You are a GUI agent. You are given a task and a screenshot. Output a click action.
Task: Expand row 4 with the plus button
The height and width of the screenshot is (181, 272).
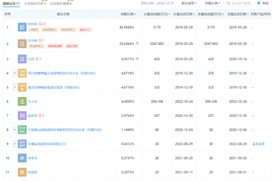click(x=15, y=73)
